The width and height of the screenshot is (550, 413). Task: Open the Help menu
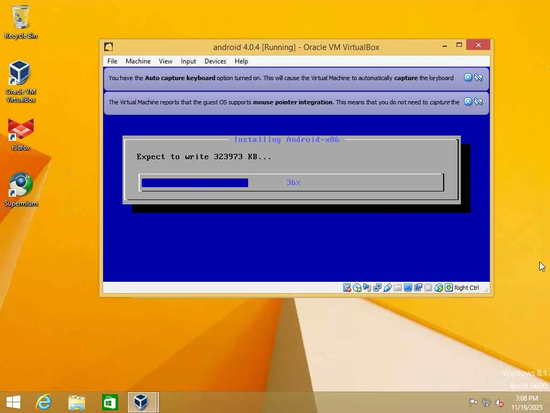coord(241,61)
